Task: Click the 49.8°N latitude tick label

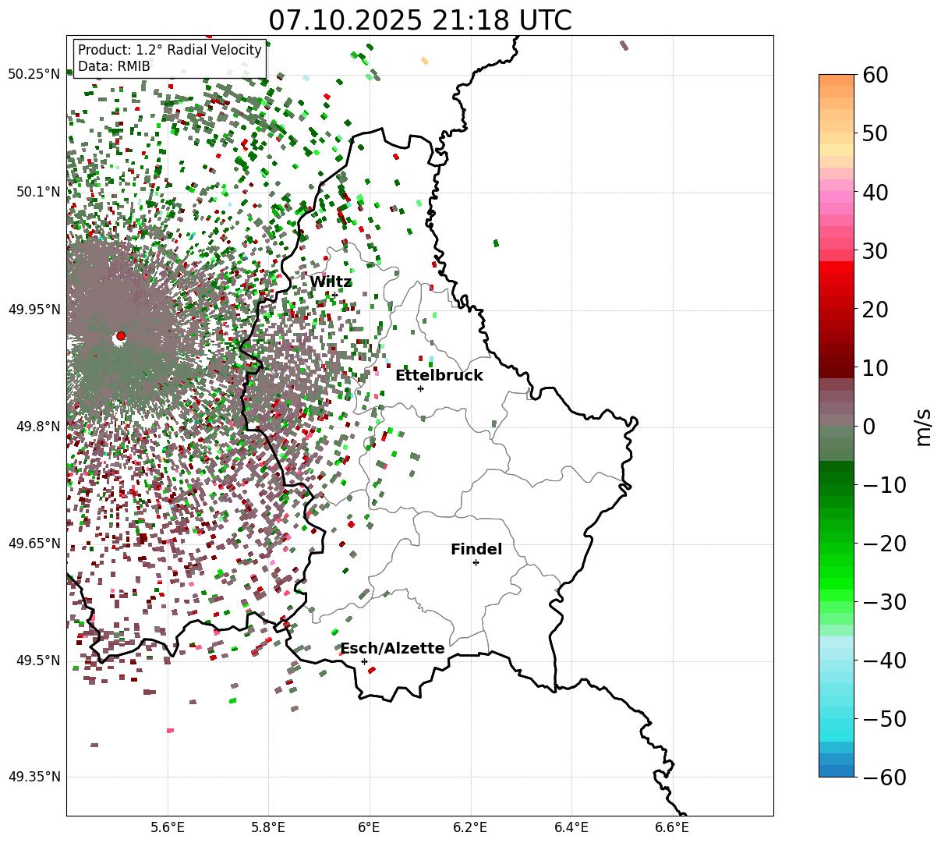Action: coord(37,427)
